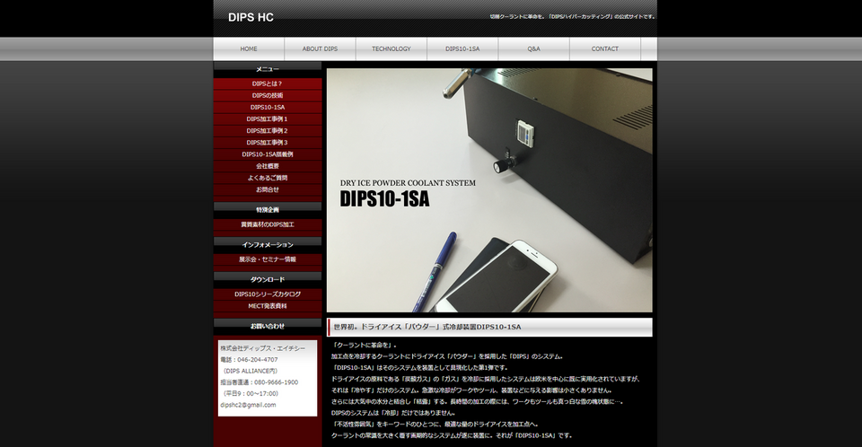The image size is (862, 447).
Task: Click ダウンロード section header
Action: click(268, 280)
